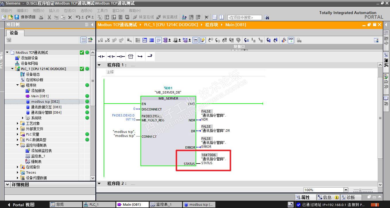Insert a normally open contact

pyautogui.click(x=101, y=57)
